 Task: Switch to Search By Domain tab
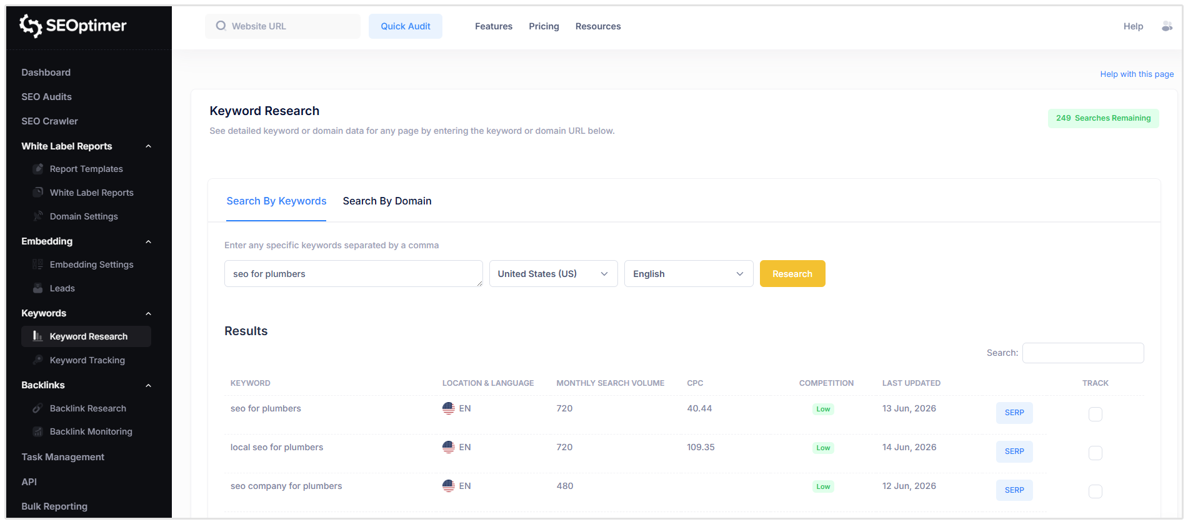click(387, 201)
